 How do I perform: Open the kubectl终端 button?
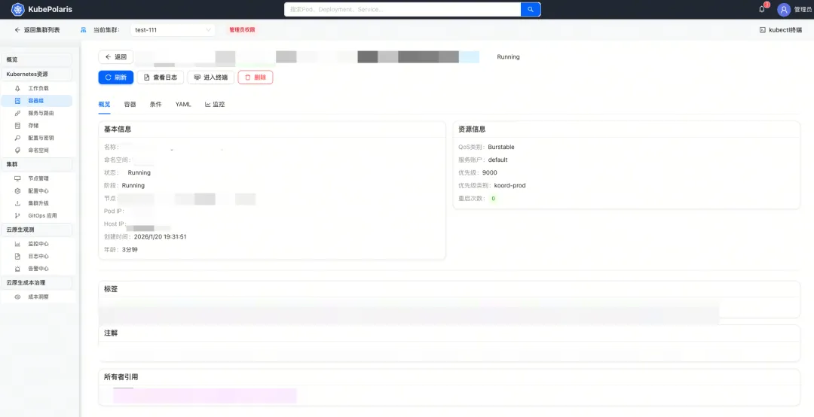(x=780, y=30)
